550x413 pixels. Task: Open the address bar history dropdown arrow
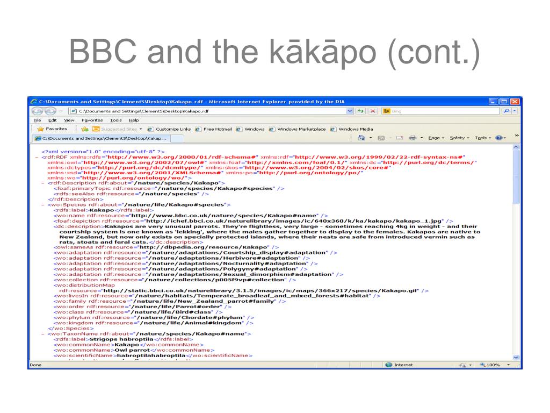(350, 111)
